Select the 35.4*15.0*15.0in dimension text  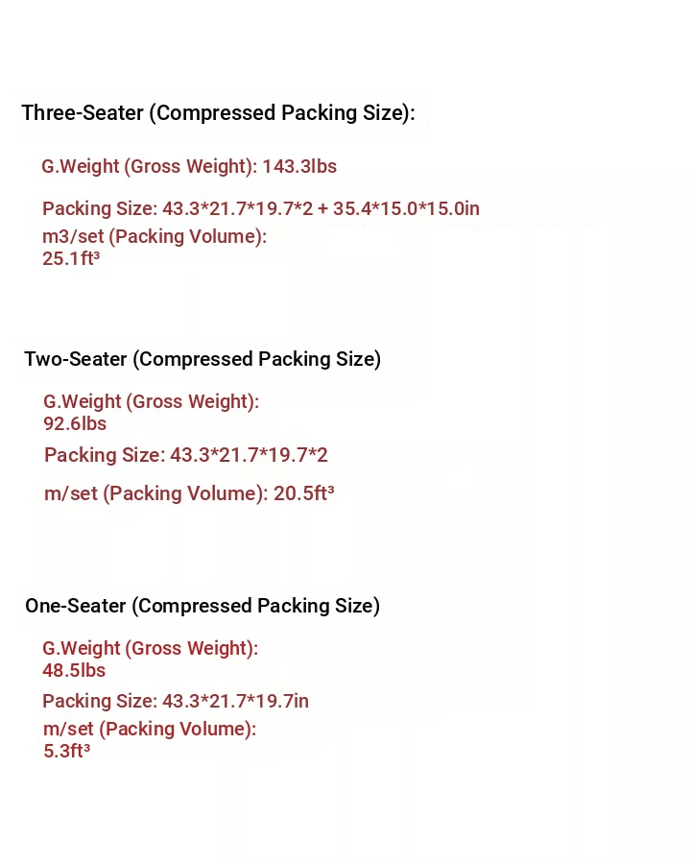(406, 209)
